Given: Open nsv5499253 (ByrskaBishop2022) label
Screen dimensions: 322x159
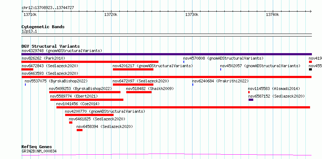Looking at the screenshot, I should pyautogui.click(x=80, y=89).
